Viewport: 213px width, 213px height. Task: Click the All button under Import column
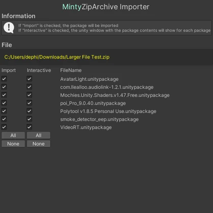tap(13, 136)
